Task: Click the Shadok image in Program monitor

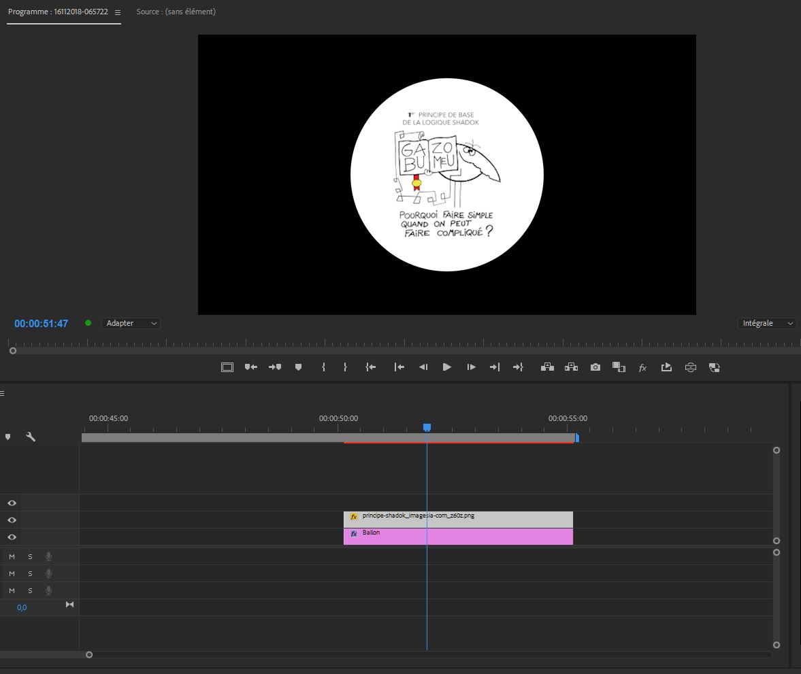Action: (447, 175)
